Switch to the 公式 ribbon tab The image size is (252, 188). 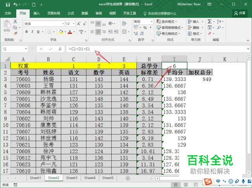[x=71, y=13]
